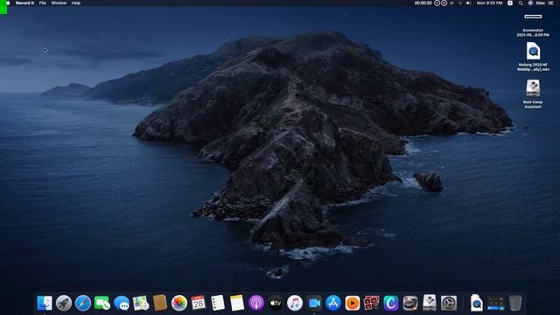This screenshot has width=560, height=315.
Task: Open the Help menu
Action: click(76, 3)
